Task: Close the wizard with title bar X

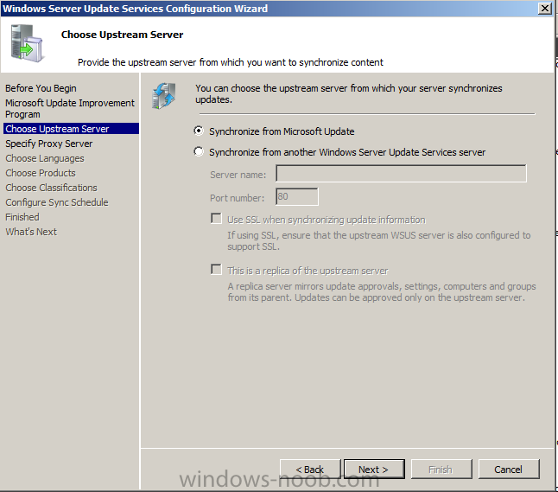Action: pyautogui.click(x=545, y=8)
